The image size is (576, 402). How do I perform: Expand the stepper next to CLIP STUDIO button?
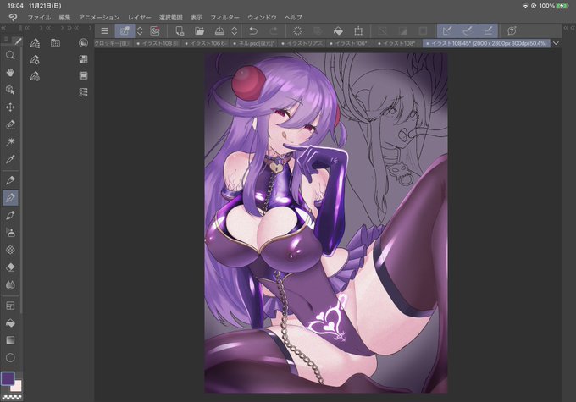click(x=140, y=30)
